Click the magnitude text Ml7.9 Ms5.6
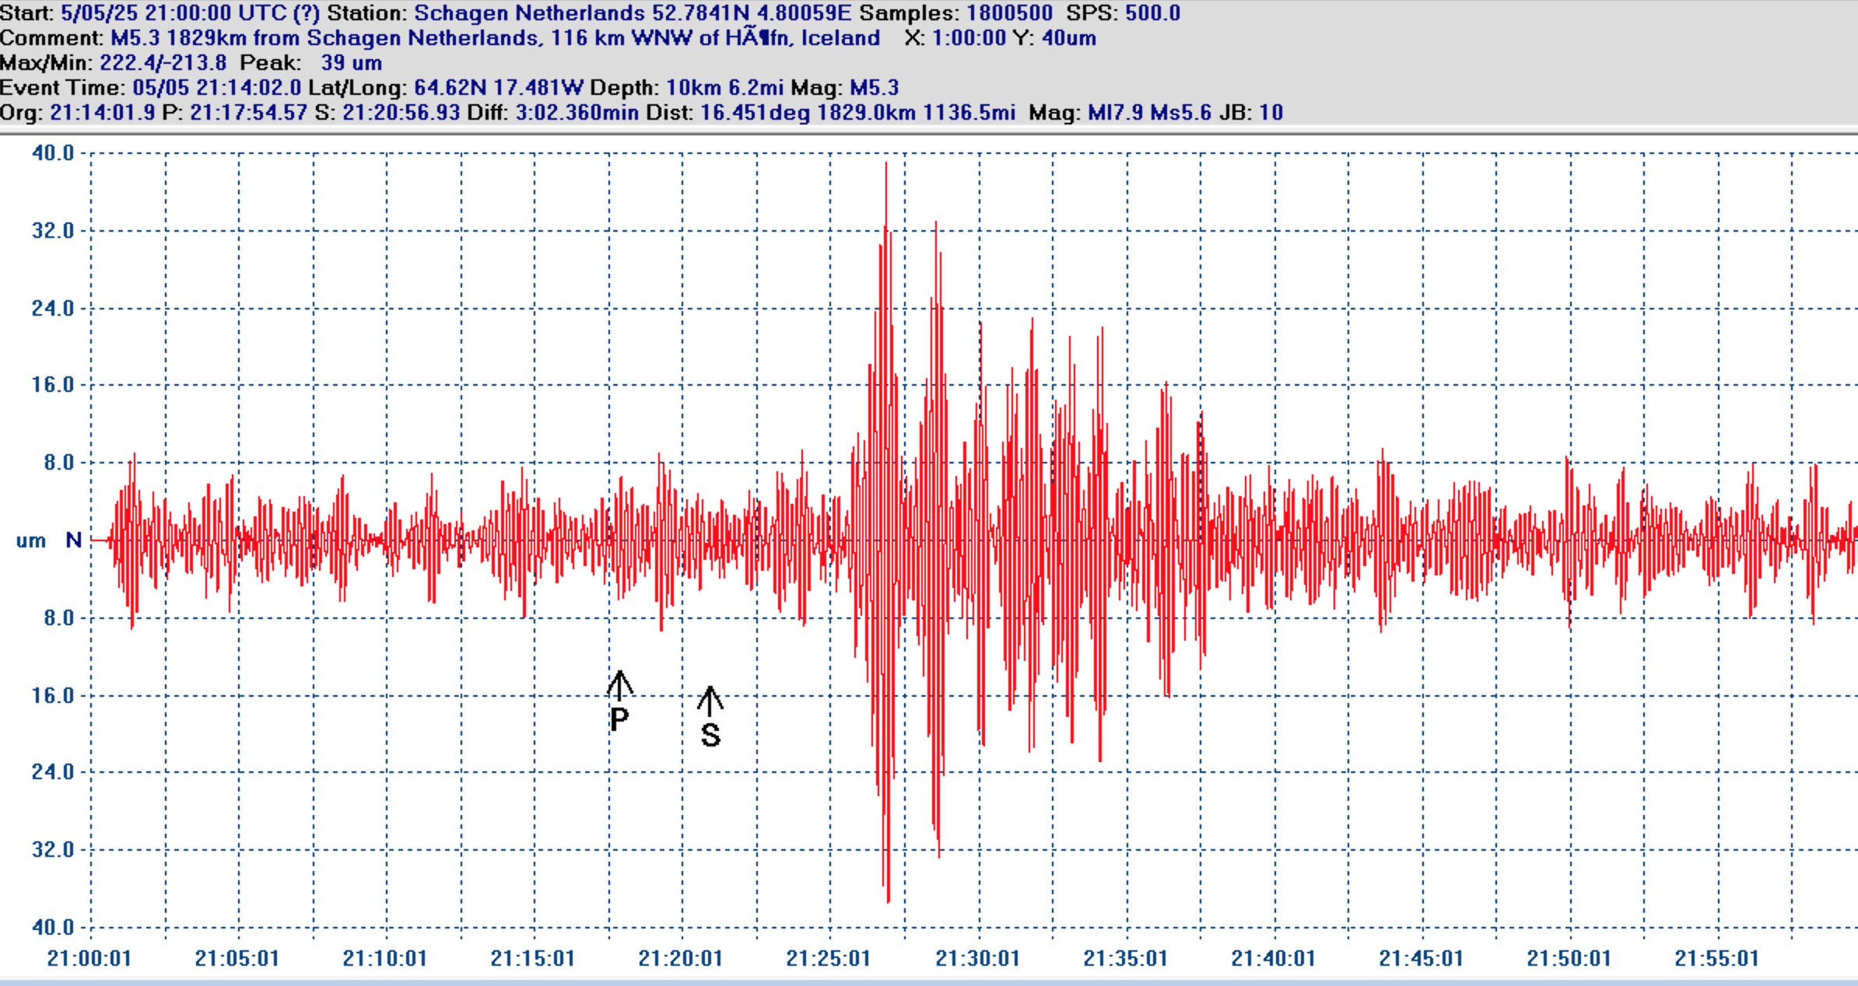Screen dimensions: 1858x986 point(1148,113)
